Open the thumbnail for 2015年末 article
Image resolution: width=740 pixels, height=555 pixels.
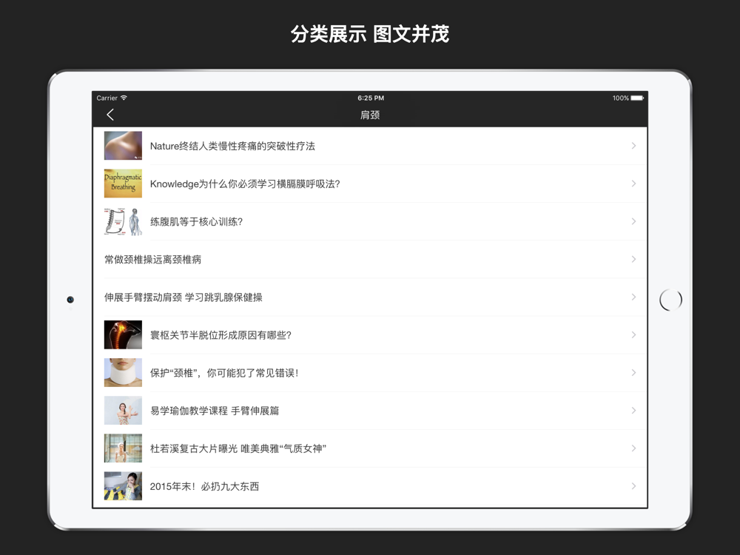123,485
